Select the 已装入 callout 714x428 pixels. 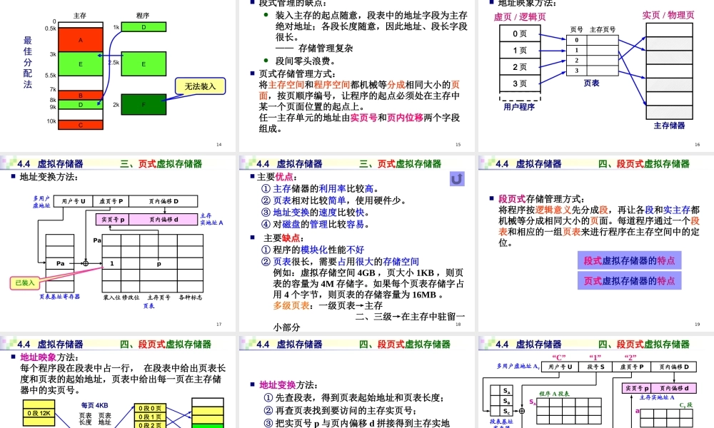click(x=25, y=282)
